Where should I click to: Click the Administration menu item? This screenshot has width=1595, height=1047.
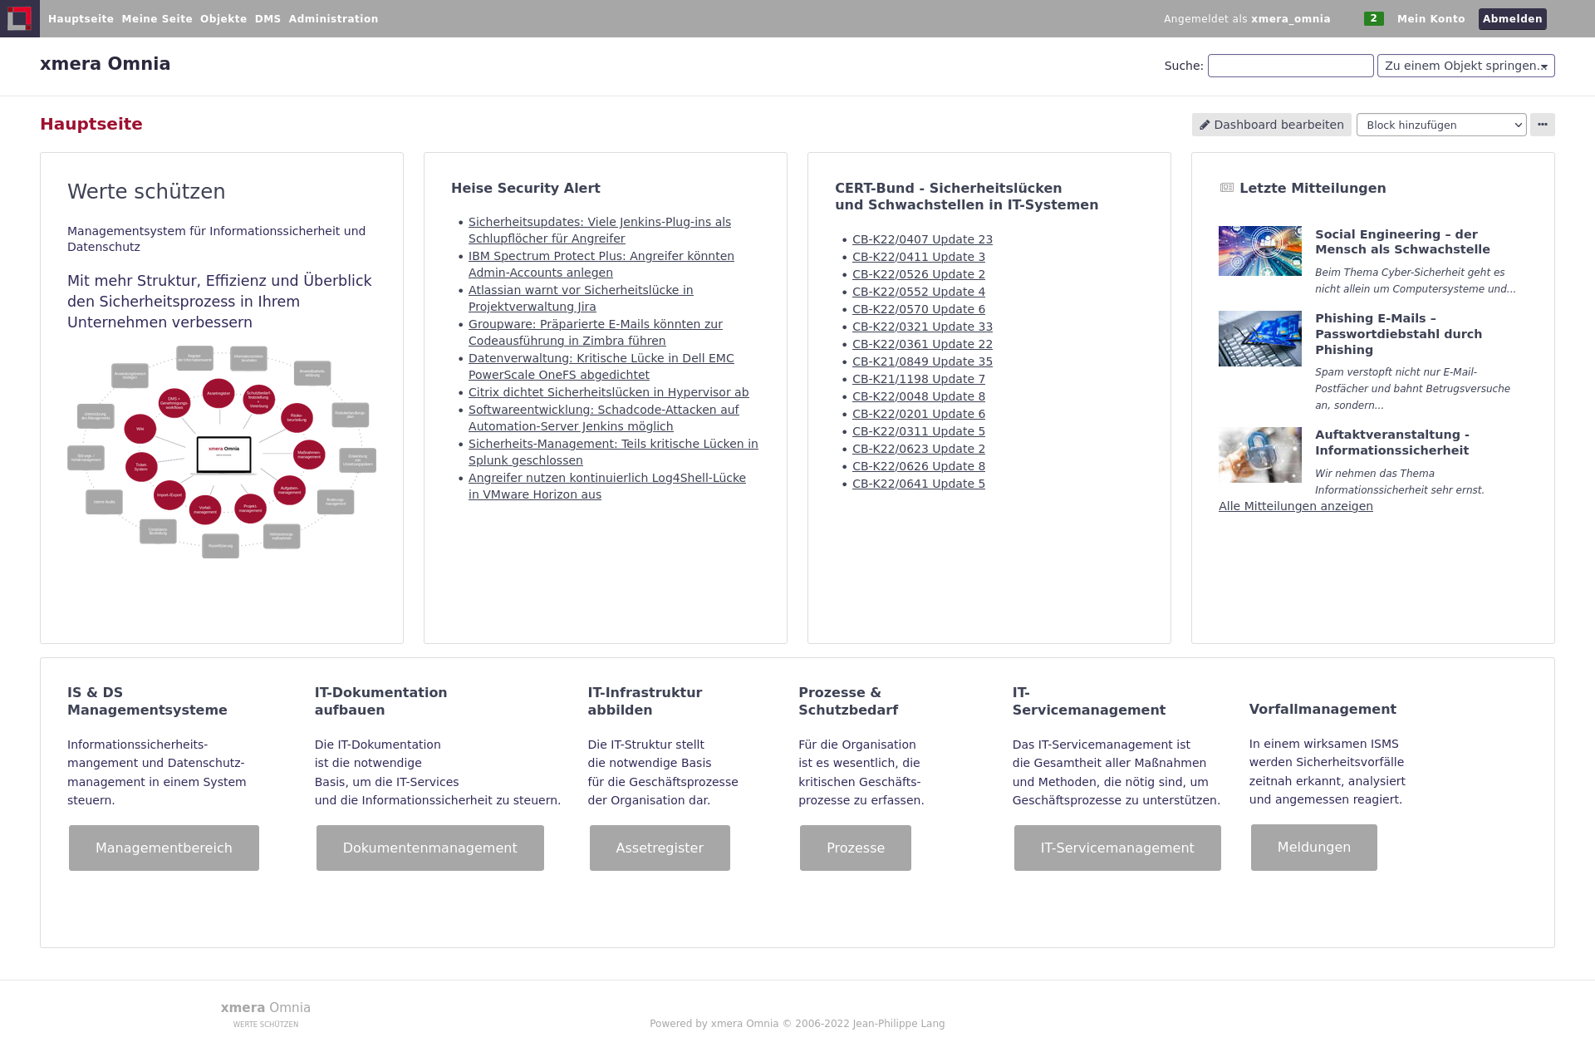pos(333,18)
